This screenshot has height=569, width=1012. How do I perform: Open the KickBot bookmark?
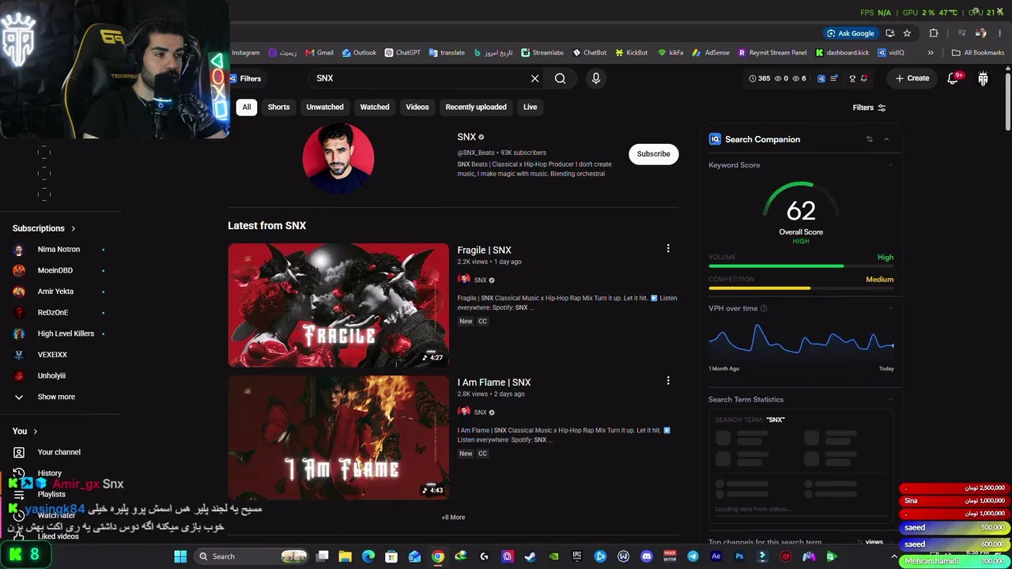[632, 53]
